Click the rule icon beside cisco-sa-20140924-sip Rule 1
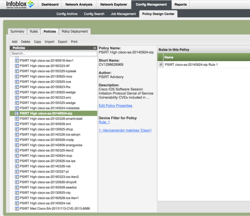 [x=161, y=65]
